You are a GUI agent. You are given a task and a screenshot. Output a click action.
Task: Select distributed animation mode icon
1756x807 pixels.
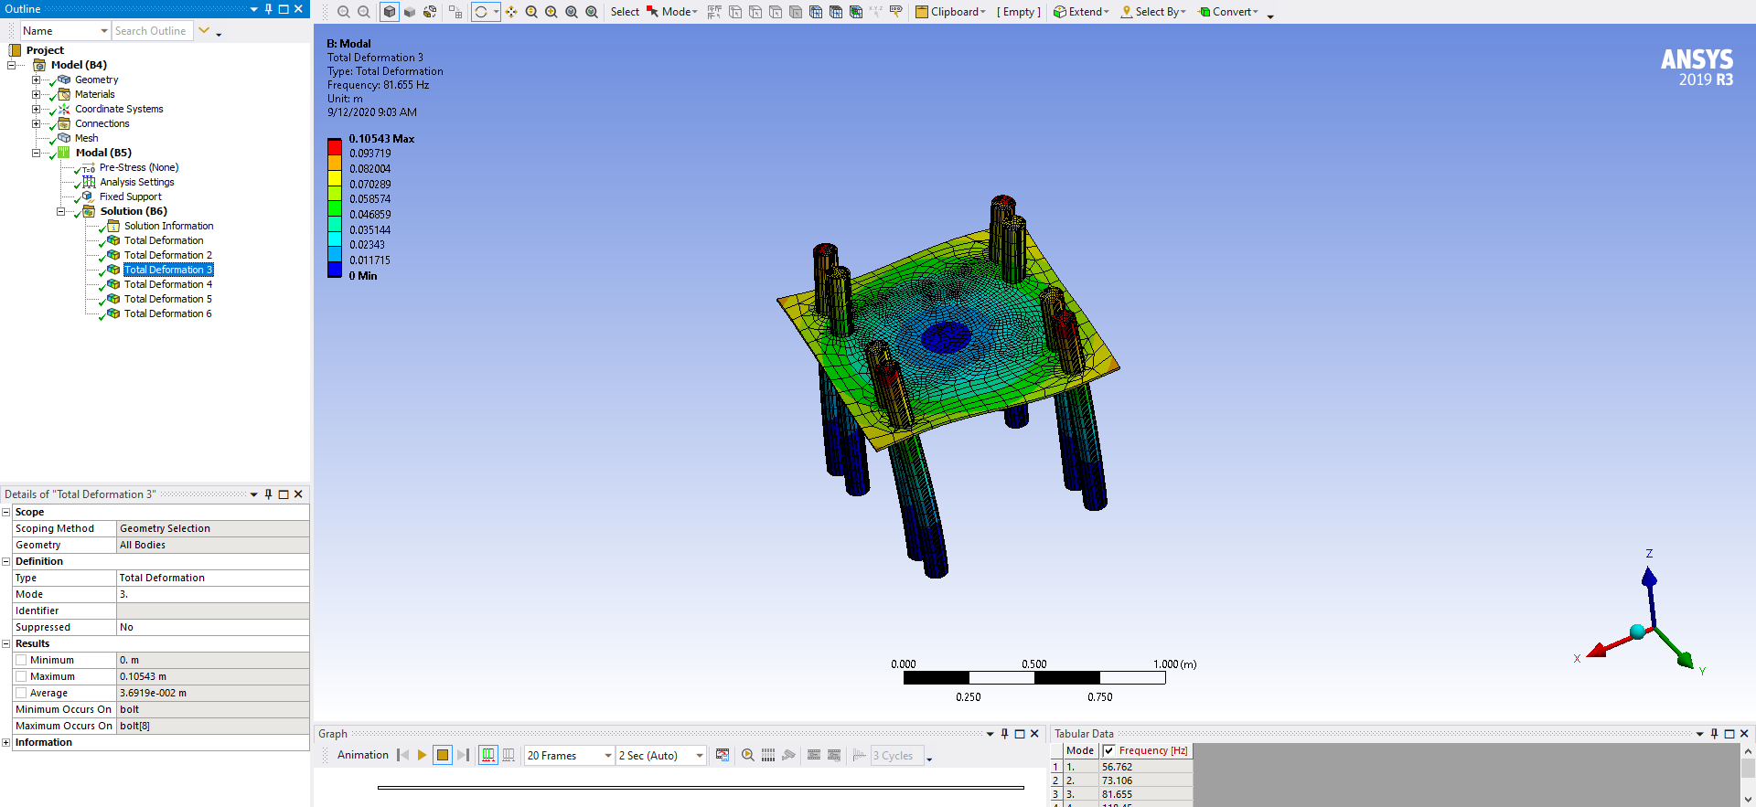coord(488,755)
